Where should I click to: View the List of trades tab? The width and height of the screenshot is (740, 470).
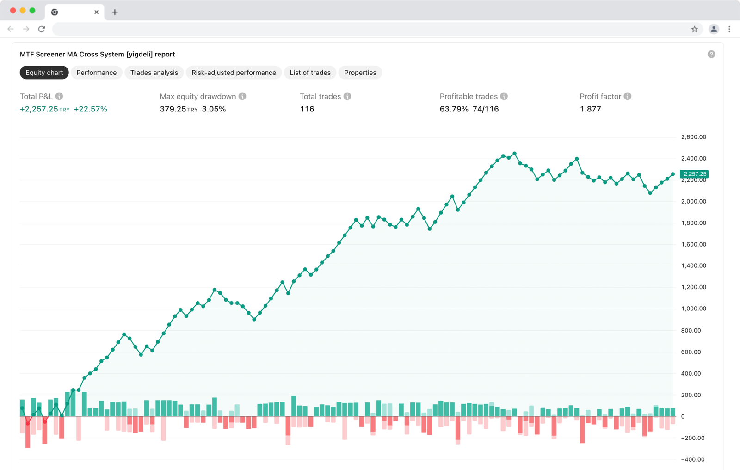tap(310, 73)
